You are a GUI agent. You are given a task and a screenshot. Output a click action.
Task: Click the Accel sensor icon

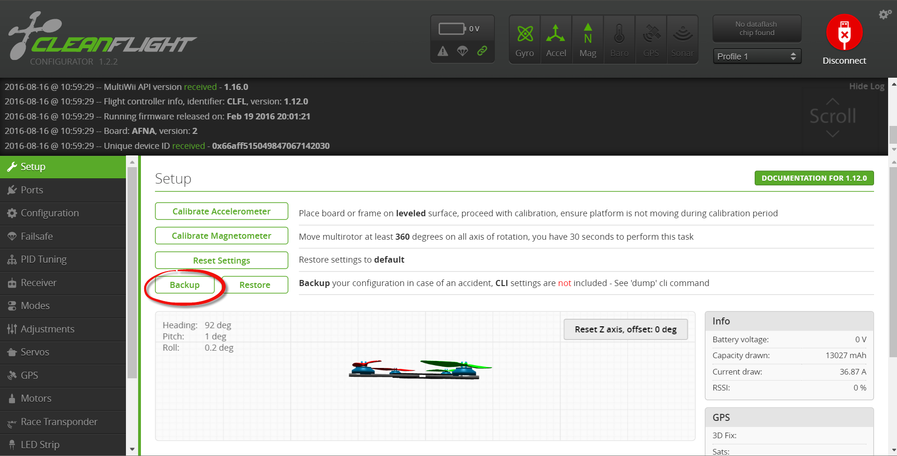tap(556, 40)
